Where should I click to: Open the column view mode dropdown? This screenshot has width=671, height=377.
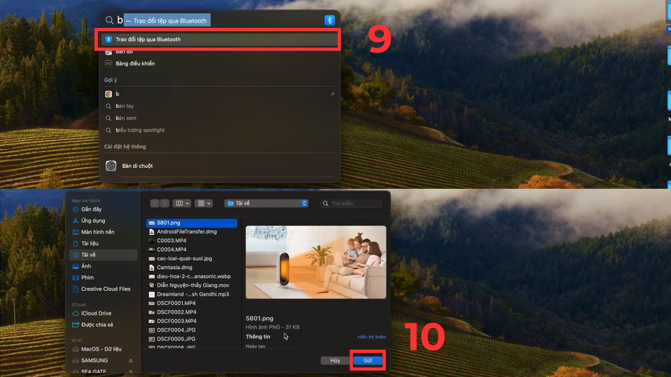182,204
